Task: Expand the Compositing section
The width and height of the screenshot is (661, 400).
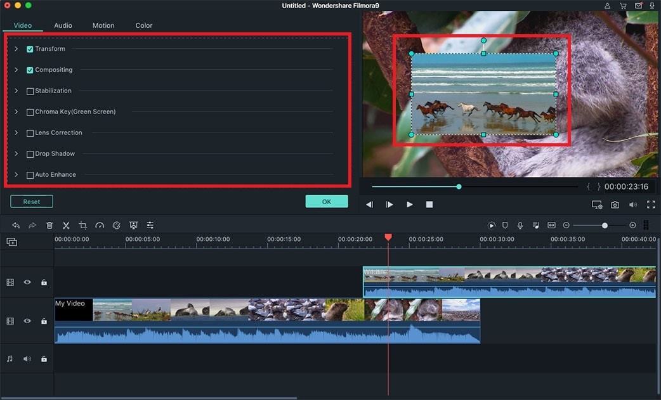Action: click(x=16, y=70)
